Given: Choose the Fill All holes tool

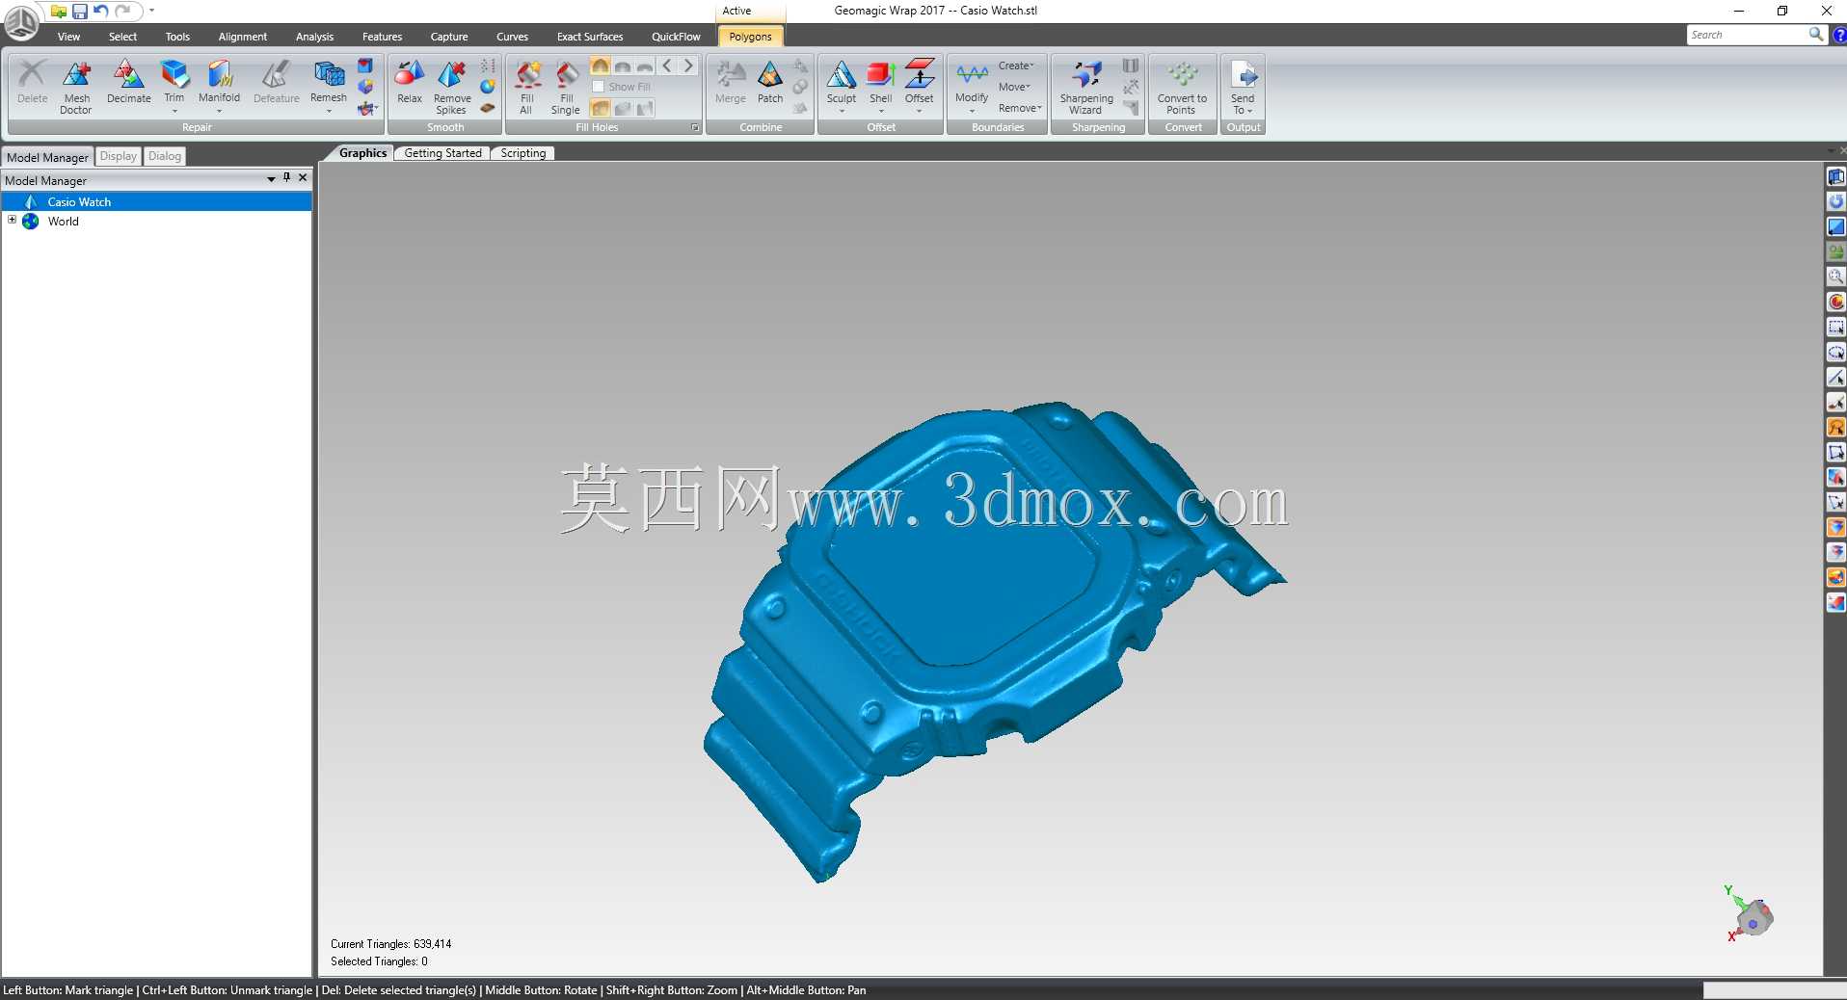Looking at the screenshot, I should (x=526, y=87).
